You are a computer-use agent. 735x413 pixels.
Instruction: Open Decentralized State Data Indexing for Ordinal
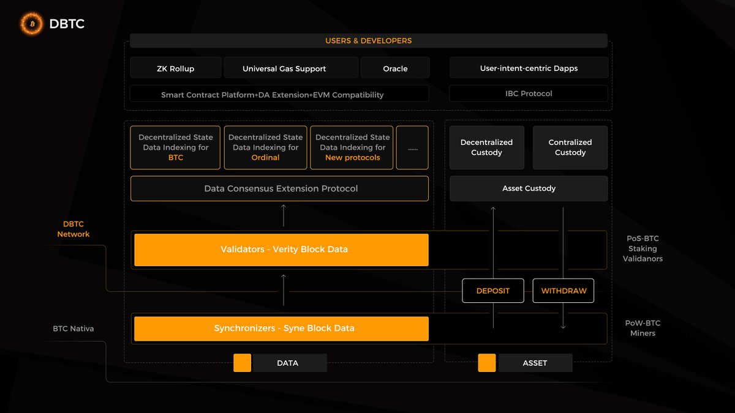click(265, 147)
